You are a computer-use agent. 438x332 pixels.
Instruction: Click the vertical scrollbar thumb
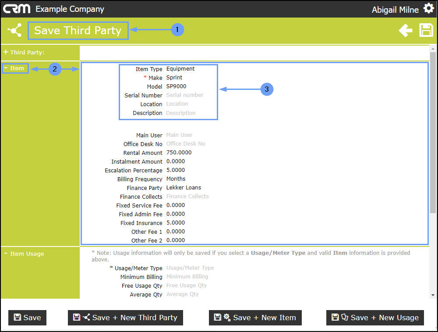433,132
